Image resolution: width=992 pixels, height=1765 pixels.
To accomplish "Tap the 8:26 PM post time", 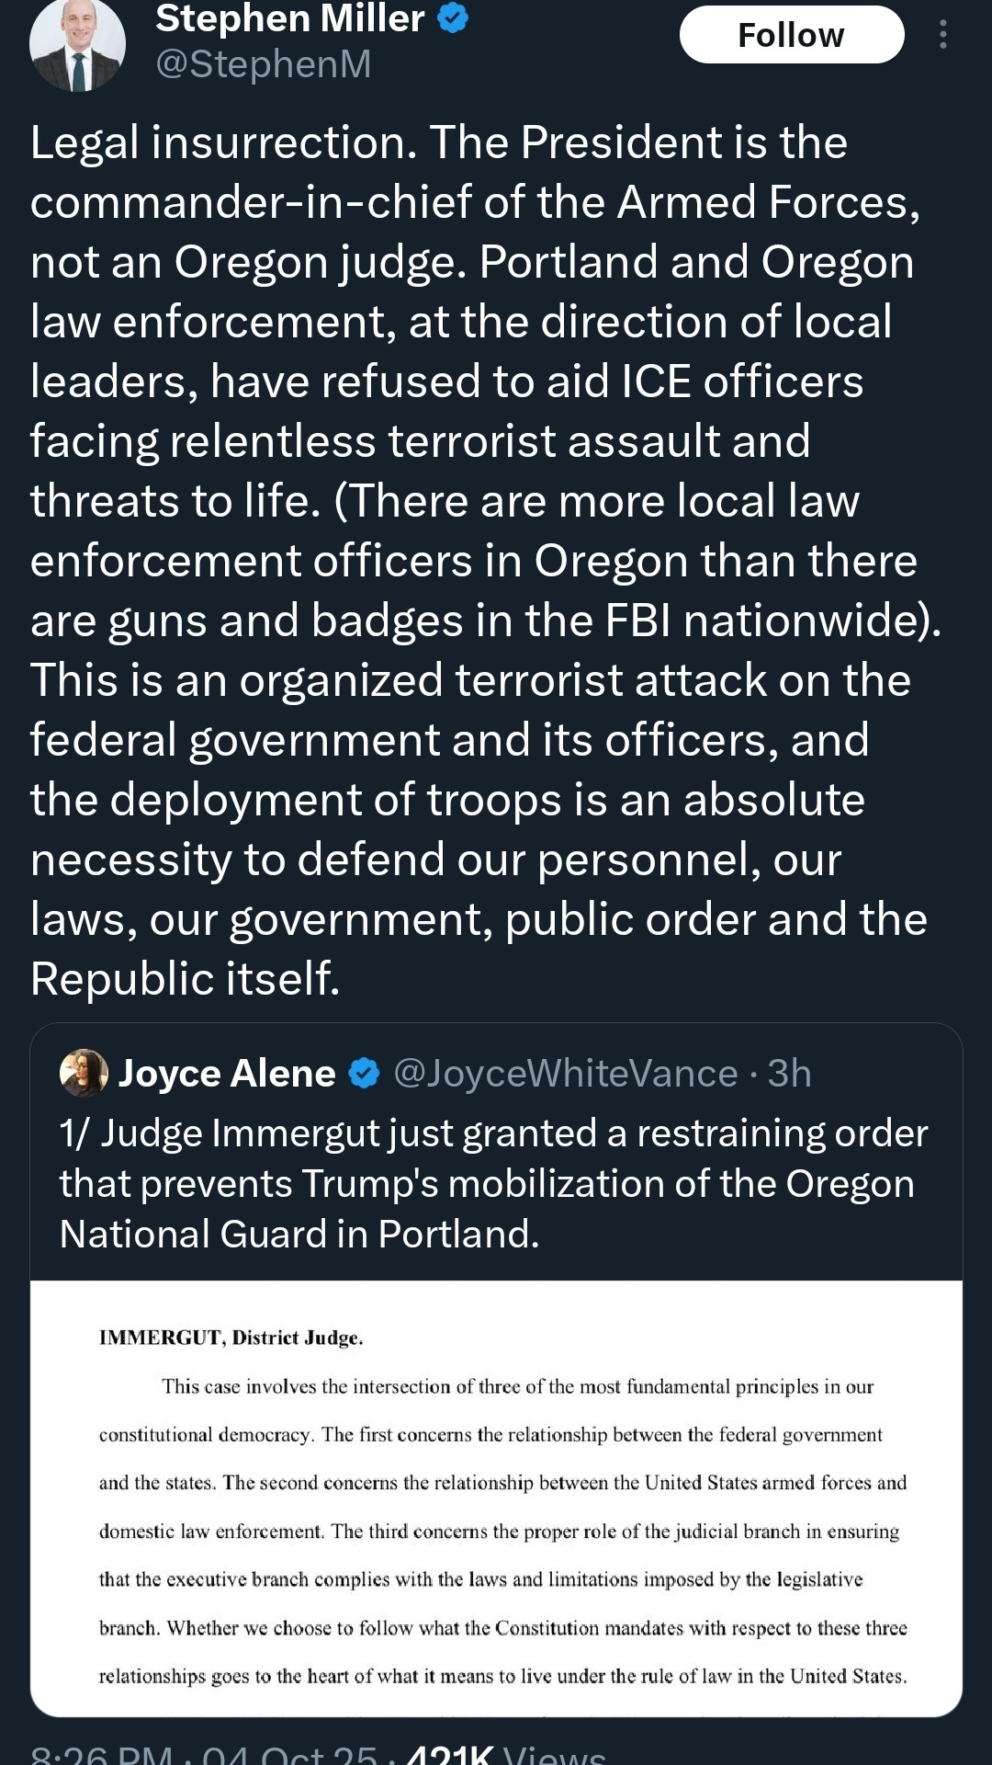I will click(x=101, y=1754).
